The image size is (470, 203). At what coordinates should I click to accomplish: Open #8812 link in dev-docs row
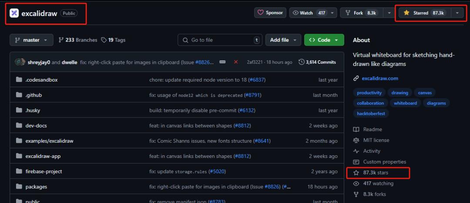point(242,125)
